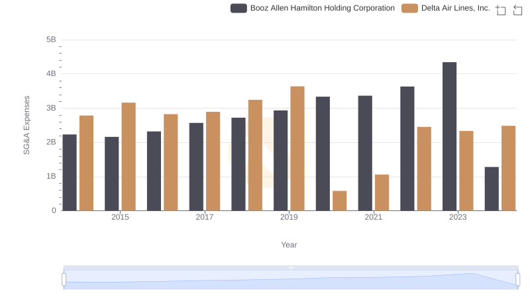
Task: Select the Delta Air Lines bar for 2018
Action: 255,155
